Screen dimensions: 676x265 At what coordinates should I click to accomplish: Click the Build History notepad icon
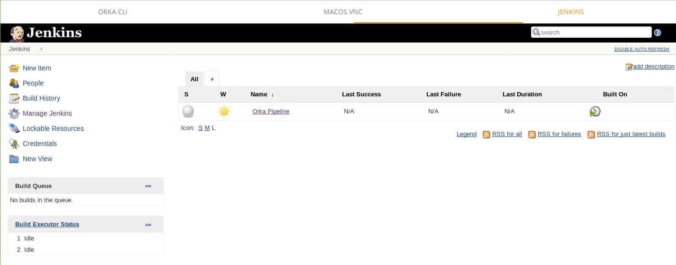pos(14,98)
